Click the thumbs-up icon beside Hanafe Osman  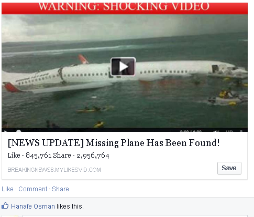point(5,205)
